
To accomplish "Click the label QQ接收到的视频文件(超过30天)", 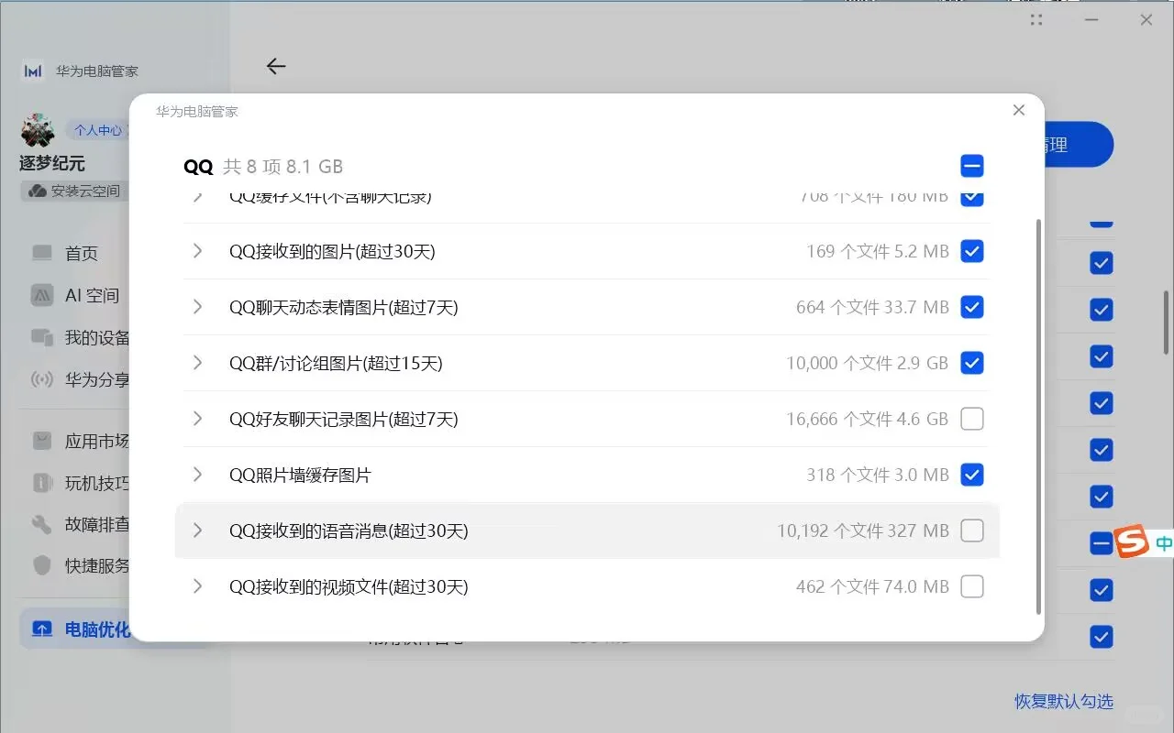I will [349, 586].
